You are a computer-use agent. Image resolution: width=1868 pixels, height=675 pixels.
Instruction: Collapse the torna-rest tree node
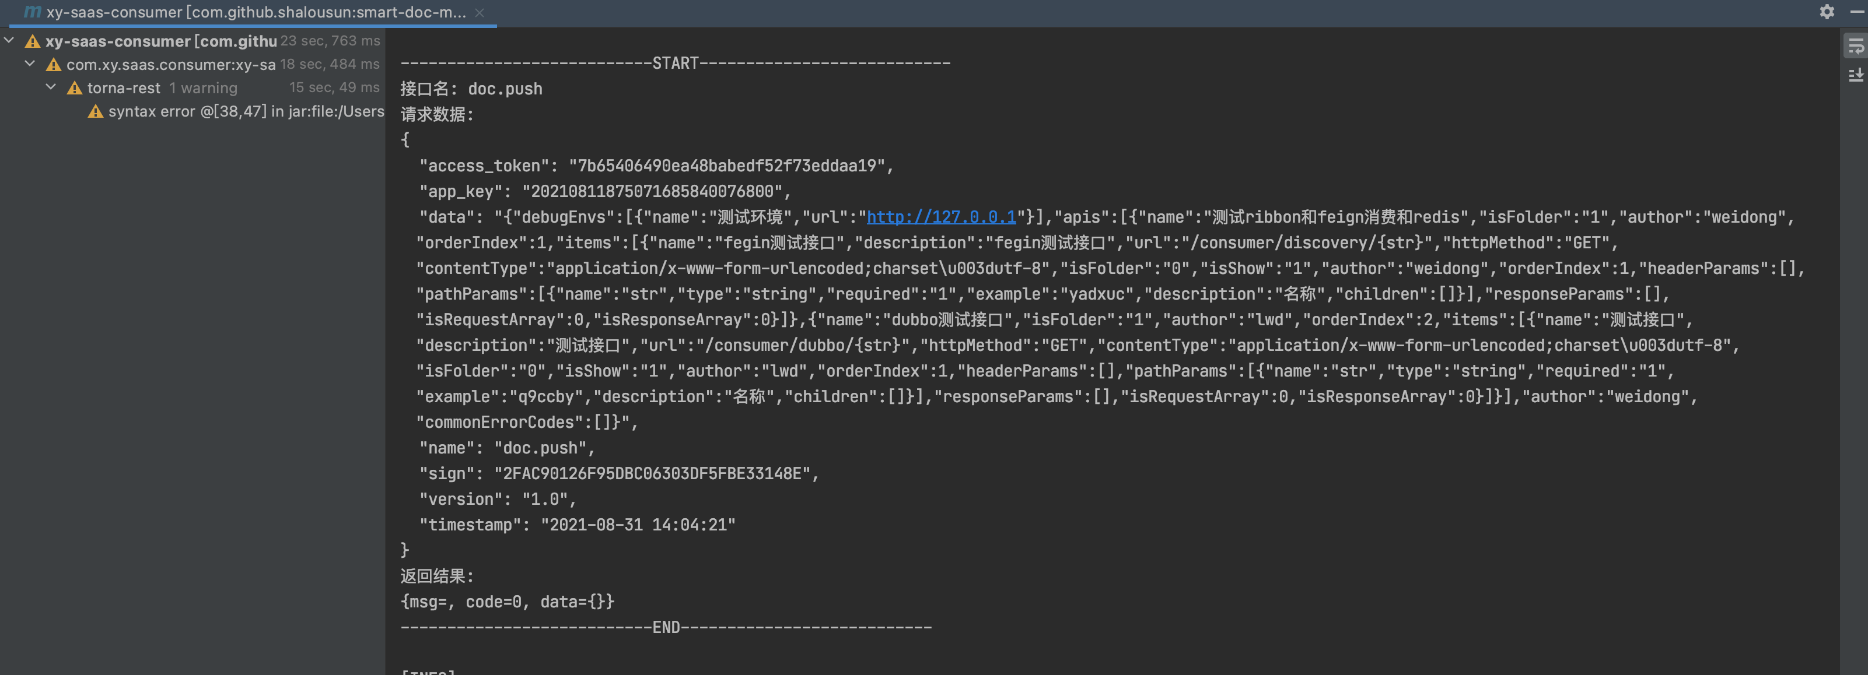coord(51,87)
